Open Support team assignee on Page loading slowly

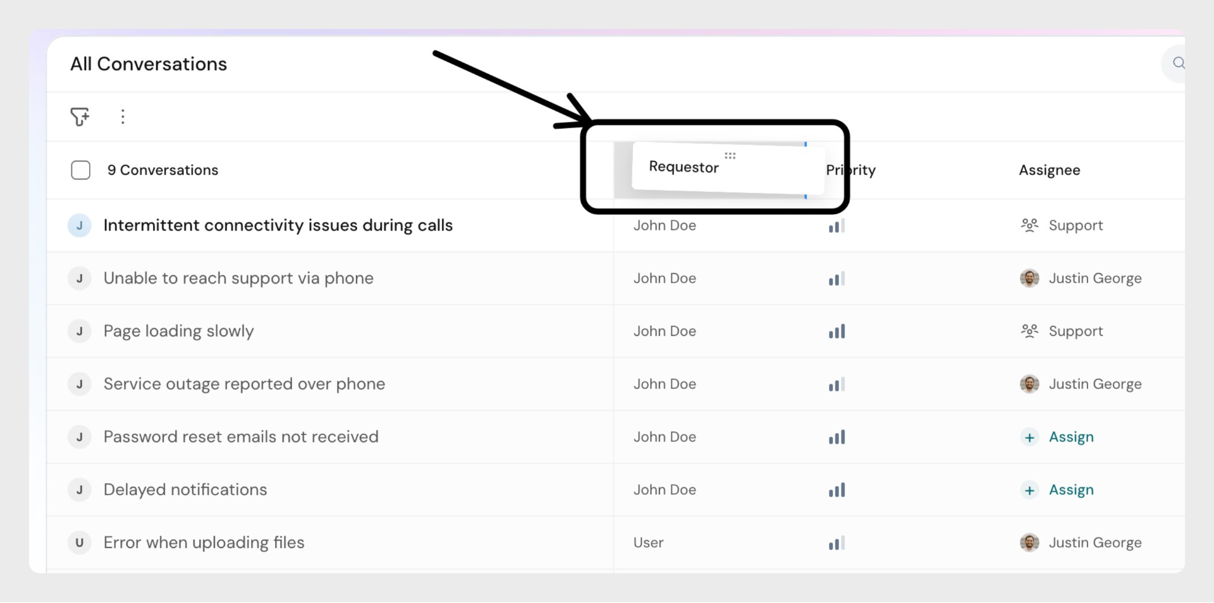click(1075, 331)
